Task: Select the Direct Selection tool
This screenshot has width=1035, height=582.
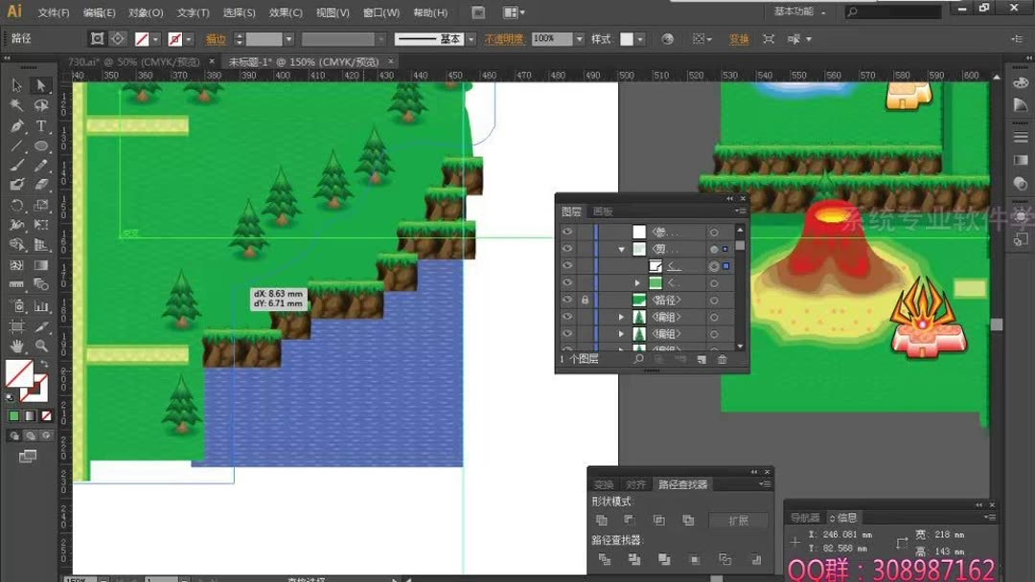Action: pos(40,85)
